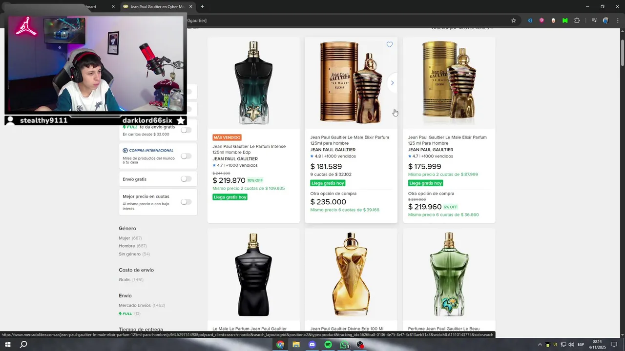Filter by Gratis shipping cost
The width and height of the screenshot is (625, 351).
coord(125,279)
